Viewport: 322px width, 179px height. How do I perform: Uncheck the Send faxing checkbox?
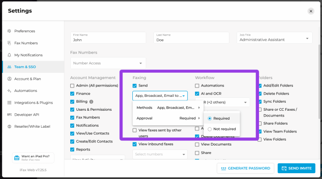point(135,85)
